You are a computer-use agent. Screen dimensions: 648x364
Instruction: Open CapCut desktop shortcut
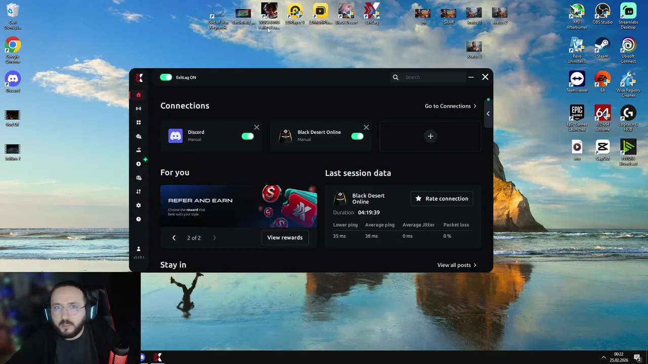pyautogui.click(x=602, y=150)
